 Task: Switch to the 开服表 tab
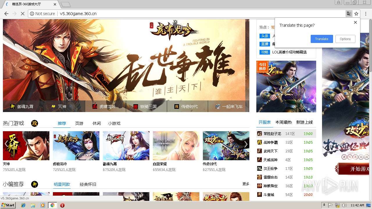tap(265, 122)
